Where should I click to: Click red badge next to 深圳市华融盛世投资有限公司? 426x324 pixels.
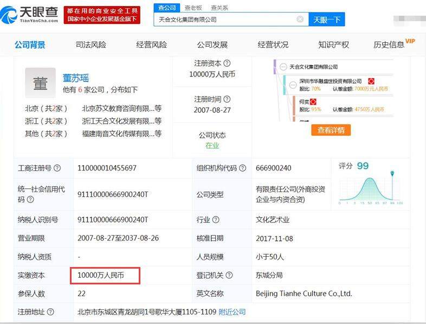pos(371,81)
